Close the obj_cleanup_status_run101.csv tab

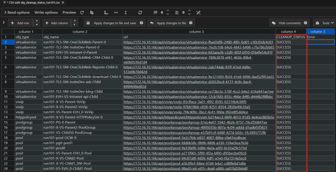click(63, 3)
